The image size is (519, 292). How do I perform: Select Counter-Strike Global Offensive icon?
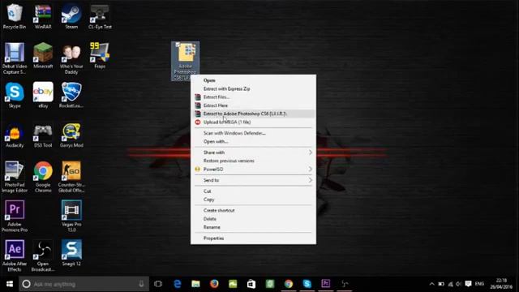(x=71, y=177)
